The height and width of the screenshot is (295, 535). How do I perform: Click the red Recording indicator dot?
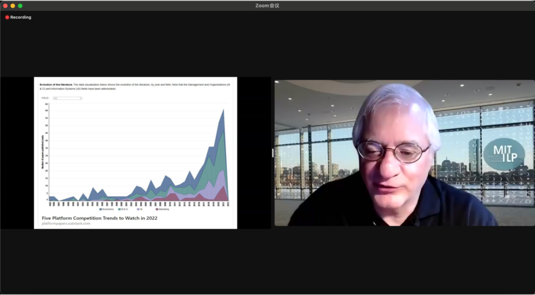[x=7, y=17]
